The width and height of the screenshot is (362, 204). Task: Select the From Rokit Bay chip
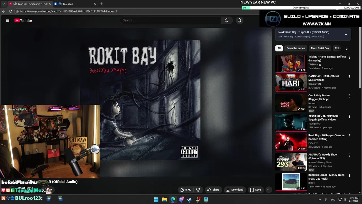(x=320, y=48)
